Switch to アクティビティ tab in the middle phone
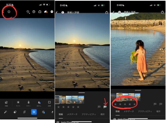Viewport: 166px width, 123px height. (89, 114)
